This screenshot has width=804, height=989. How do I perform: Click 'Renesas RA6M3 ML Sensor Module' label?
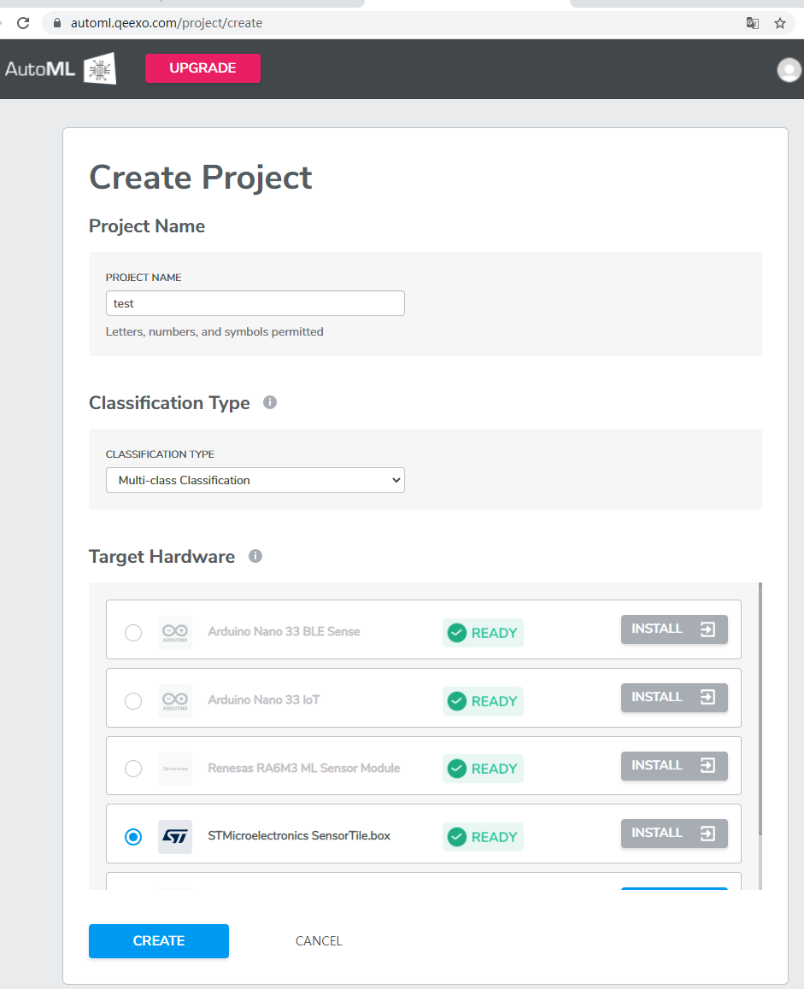(303, 768)
